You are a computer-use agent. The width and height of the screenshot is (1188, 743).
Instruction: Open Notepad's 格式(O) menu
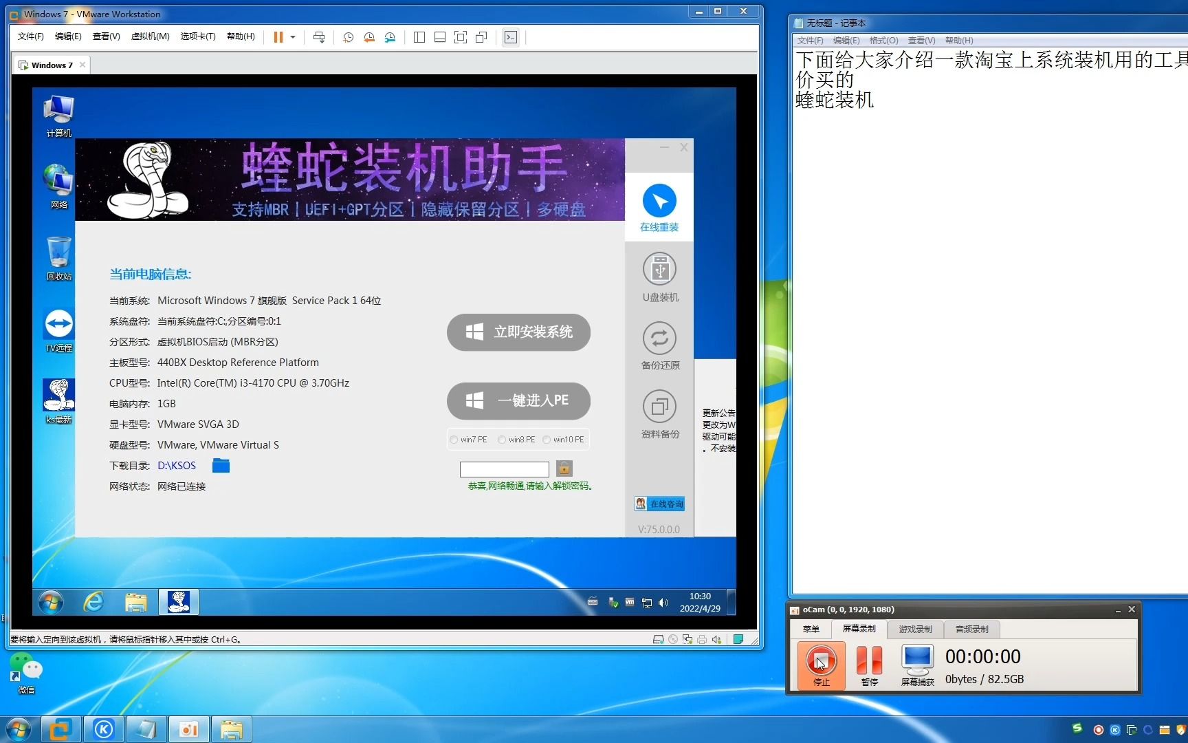[883, 41]
